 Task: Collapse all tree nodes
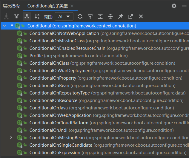coord(110,16)
